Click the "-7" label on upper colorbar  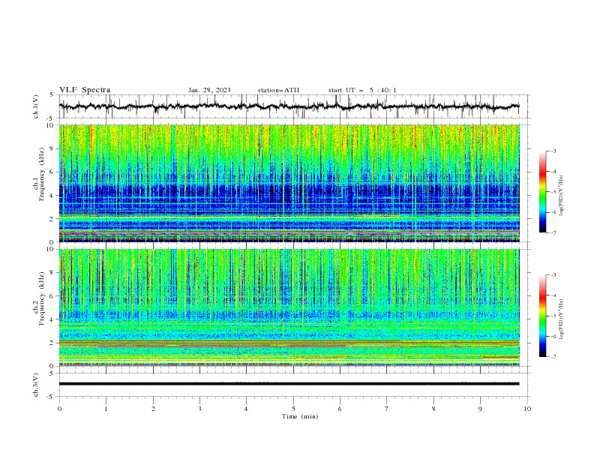tap(553, 233)
